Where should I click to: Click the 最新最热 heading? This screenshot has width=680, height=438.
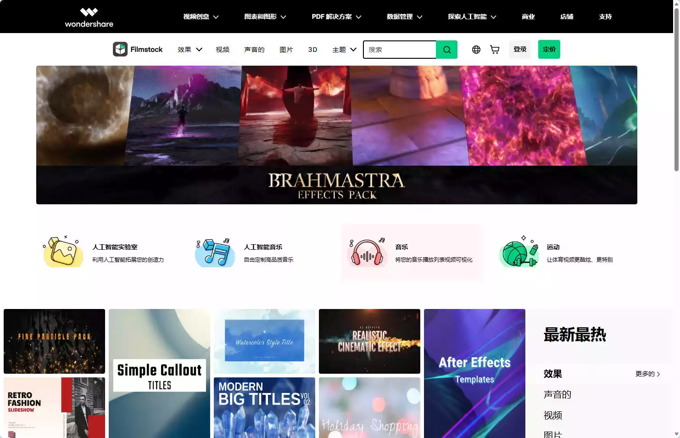click(x=575, y=335)
